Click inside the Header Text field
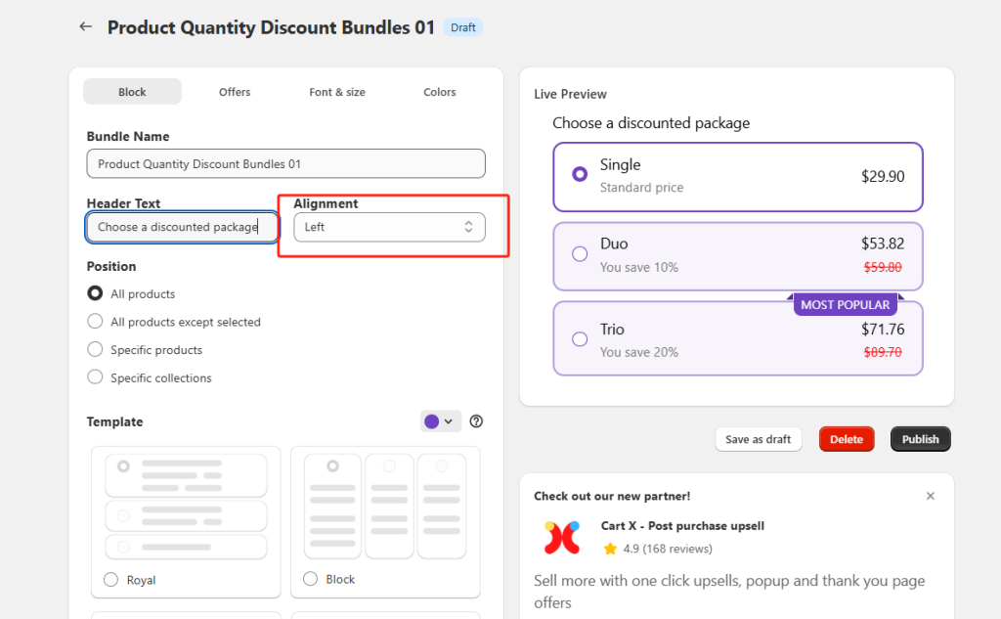Screen dimensions: 1001x619 (x=181, y=226)
